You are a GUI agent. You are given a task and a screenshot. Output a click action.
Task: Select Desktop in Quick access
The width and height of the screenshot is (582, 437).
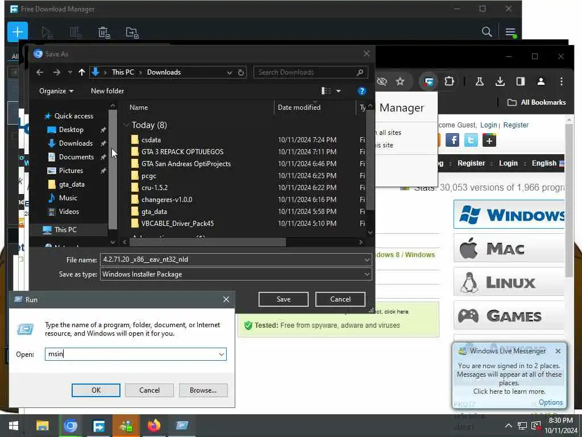coord(71,130)
